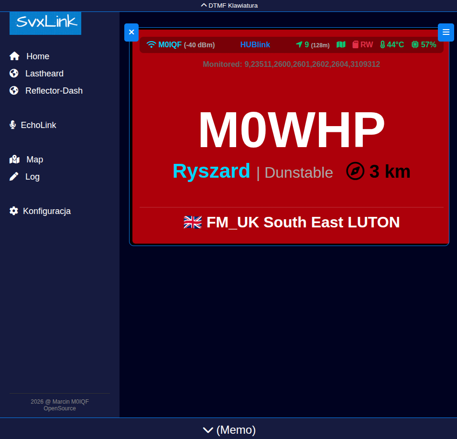Click the green map icon in status bar
This screenshot has height=439, width=457.
pos(341,45)
